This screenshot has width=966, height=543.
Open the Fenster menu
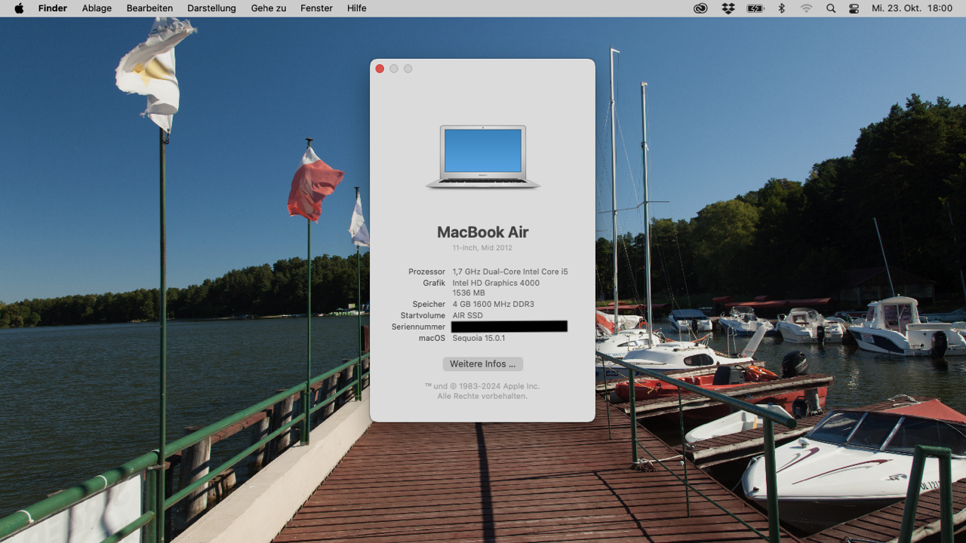point(316,8)
